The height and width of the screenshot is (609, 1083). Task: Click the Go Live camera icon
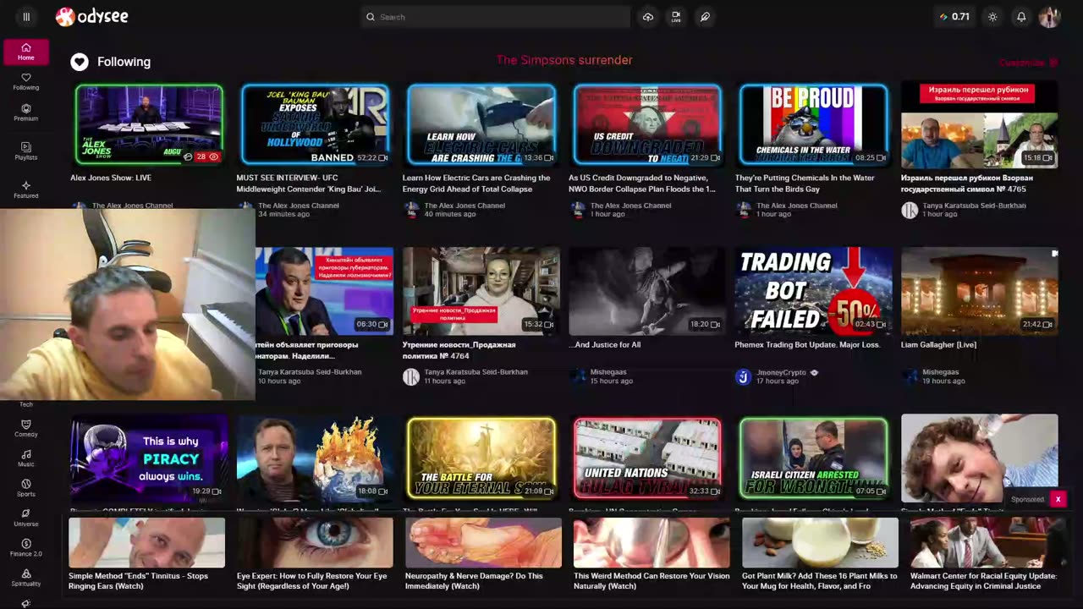click(x=676, y=17)
